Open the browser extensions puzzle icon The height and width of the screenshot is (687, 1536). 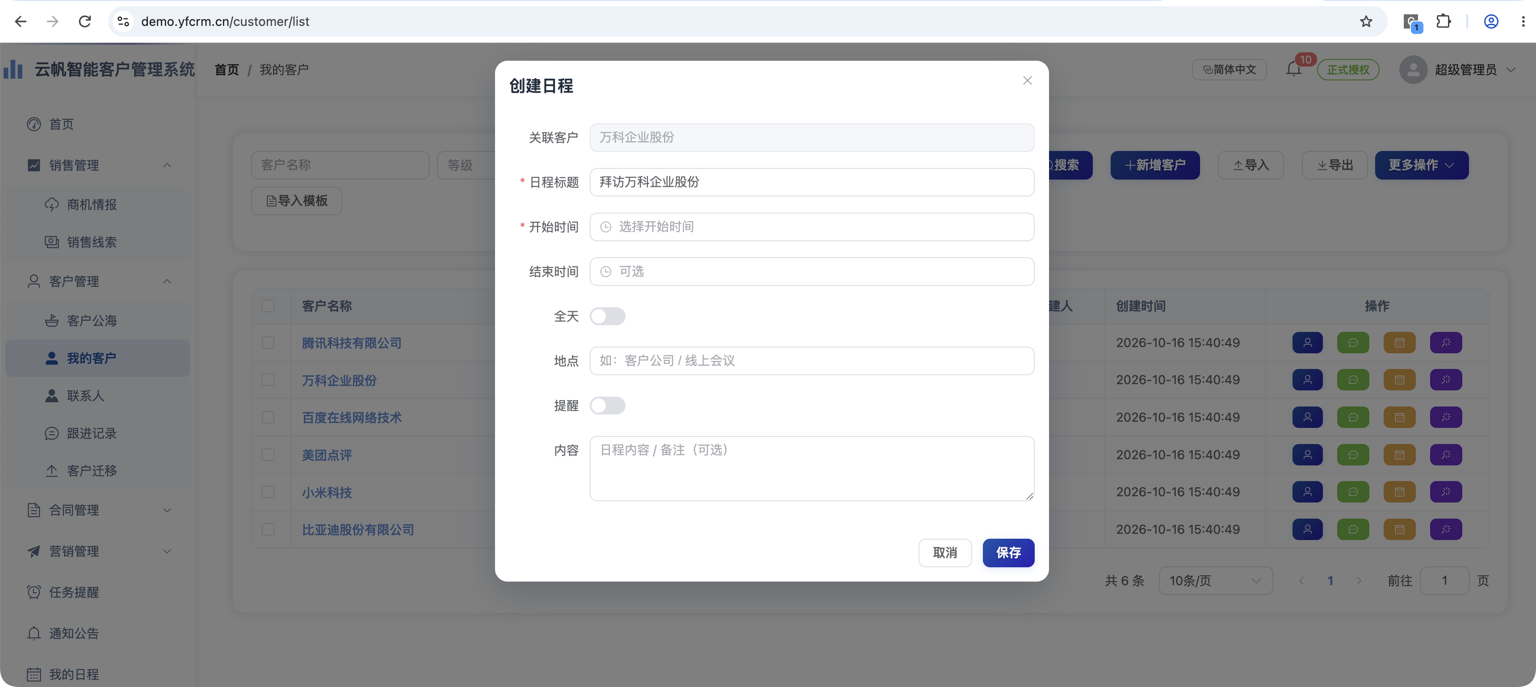click(x=1443, y=21)
